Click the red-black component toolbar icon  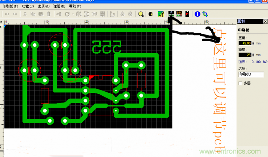(x=187, y=14)
